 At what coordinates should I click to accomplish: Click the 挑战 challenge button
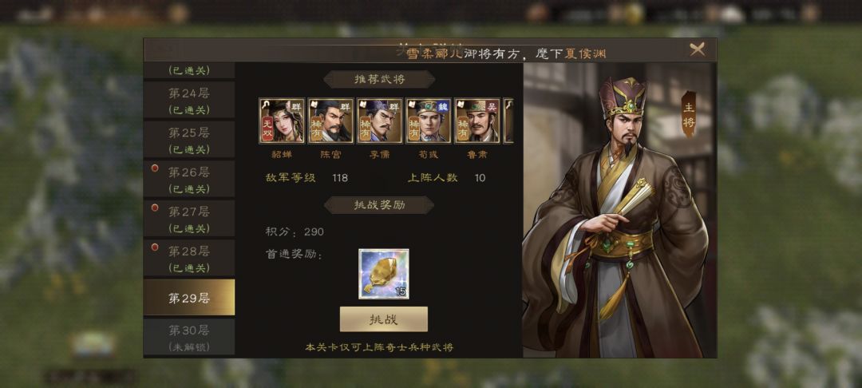(384, 319)
